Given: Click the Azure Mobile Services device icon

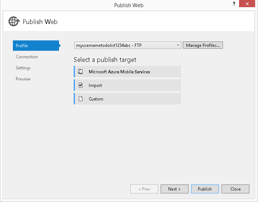Looking at the screenshot, I should [x=81, y=72].
